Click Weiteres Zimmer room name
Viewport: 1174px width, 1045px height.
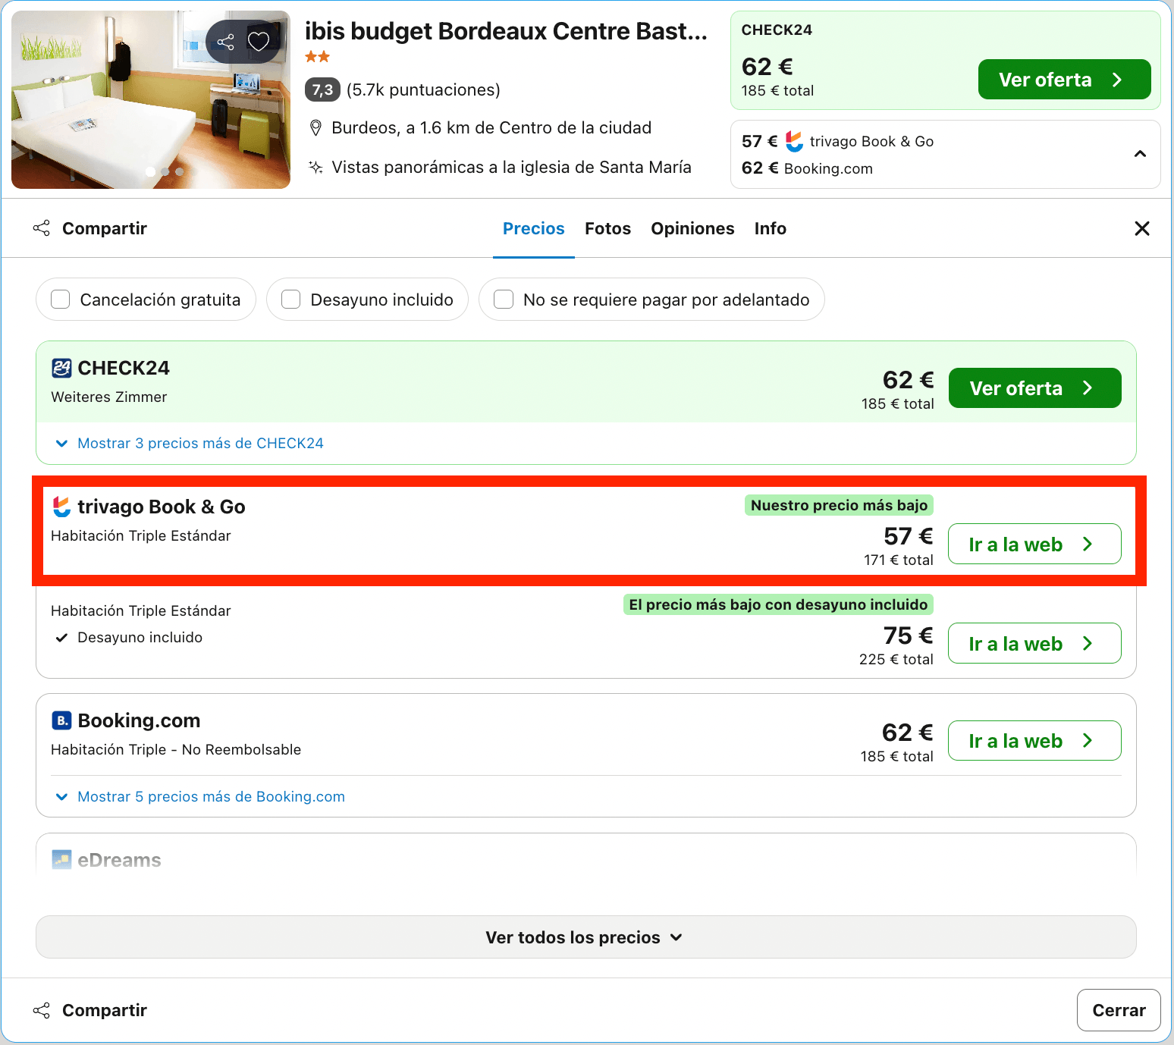[109, 397]
